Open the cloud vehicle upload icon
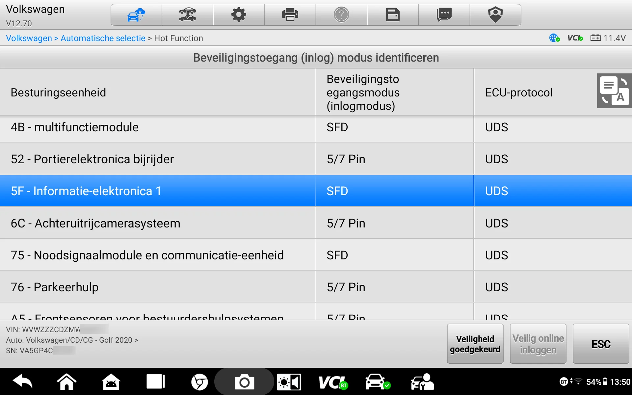 click(x=136, y=15)
